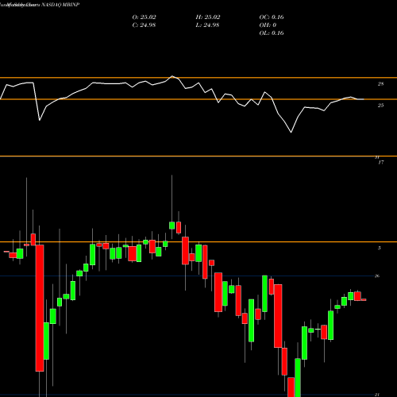Select the OH: 0 reading

click(268, 25)
